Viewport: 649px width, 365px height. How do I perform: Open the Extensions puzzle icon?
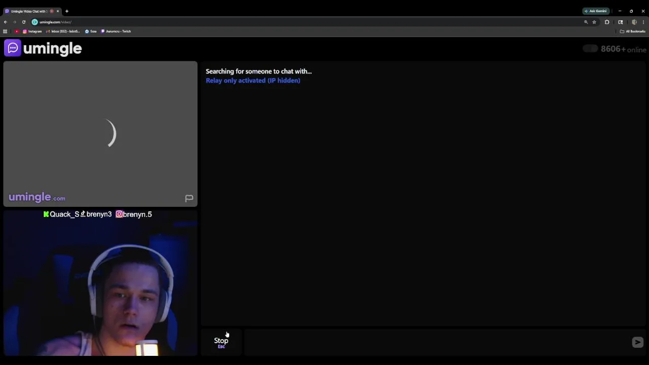607,22
